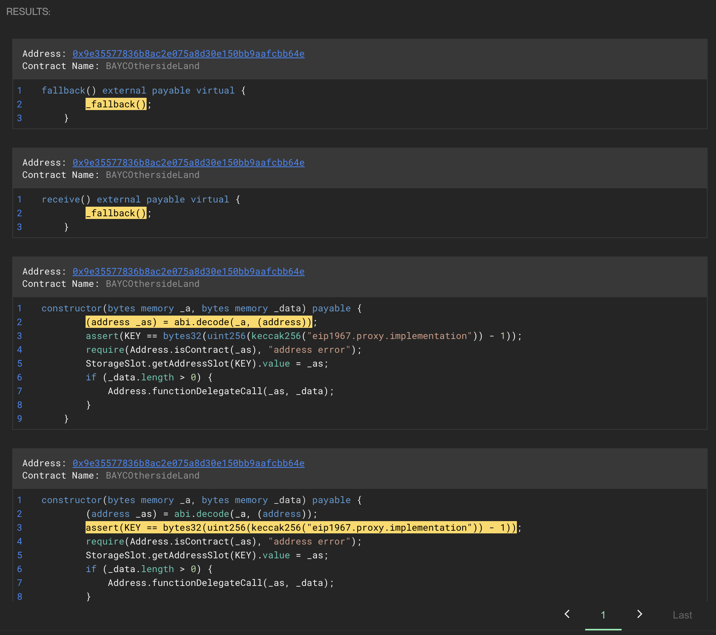Click the "address error" string in third result
The width and height of the screenshot is (716, 635).
coord(309,350)
